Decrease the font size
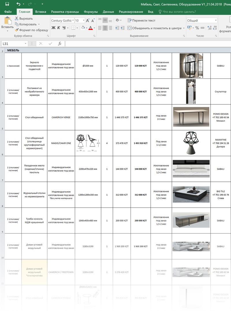The image size is (231, 311). pyautogui.click(x=93, y=20)
